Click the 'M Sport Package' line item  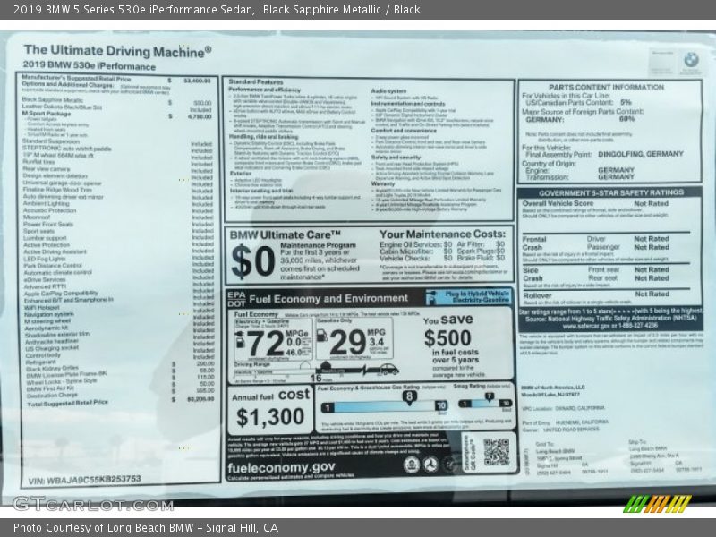[x=117, y=115]
